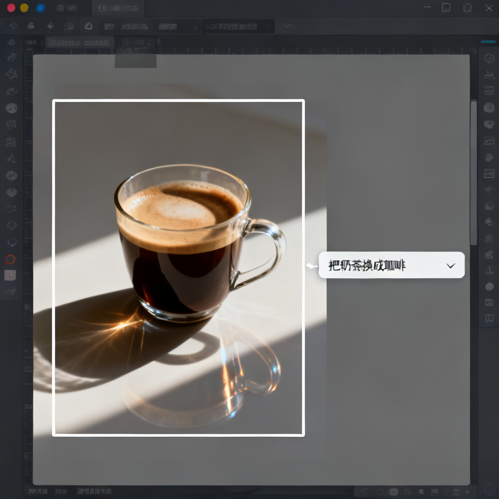This screenshot has height=499, width=499.
Task: Click the back arrow icon in top toolbar
Action: [13, 26]
